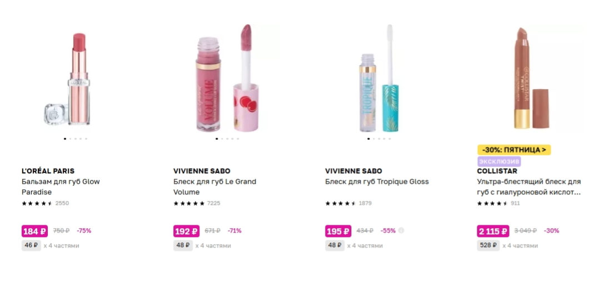Click the 2550 reviews star rating
604x282 pixels.
point(45,203)
